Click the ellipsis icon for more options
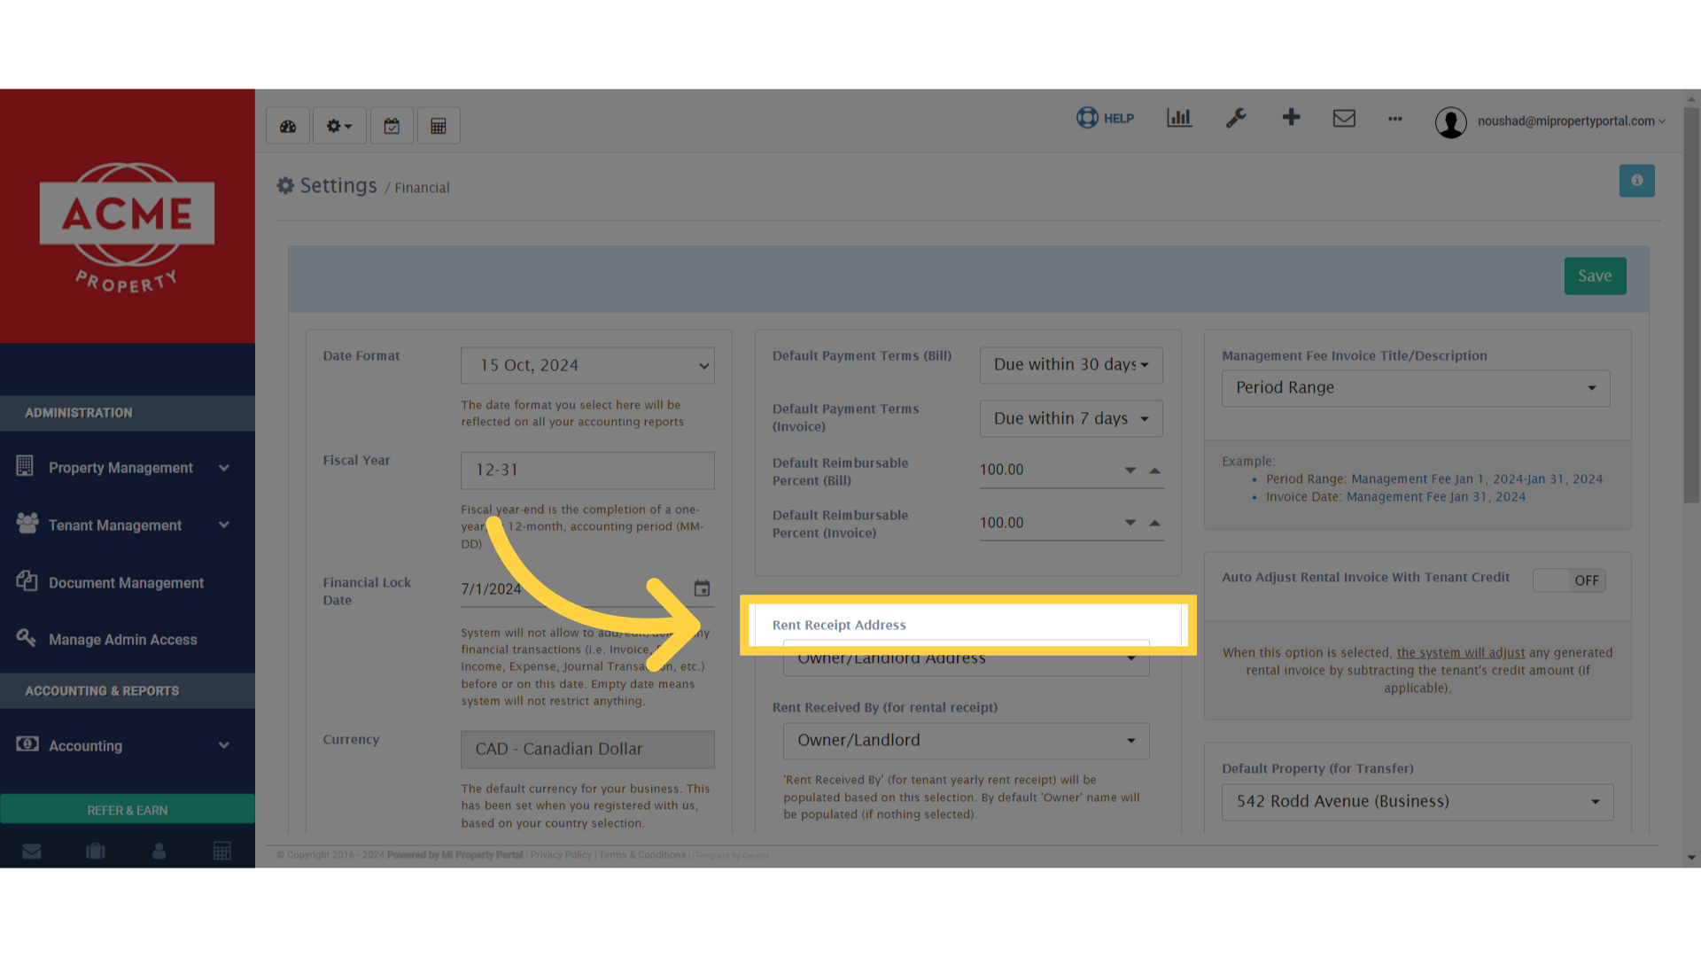Viewport: 1701px width, 957px height. tap(1394, 120)
